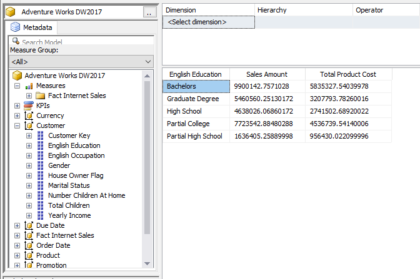Collapse the Customer dimension
Screen dimensions: 420x279
(17, 125)
